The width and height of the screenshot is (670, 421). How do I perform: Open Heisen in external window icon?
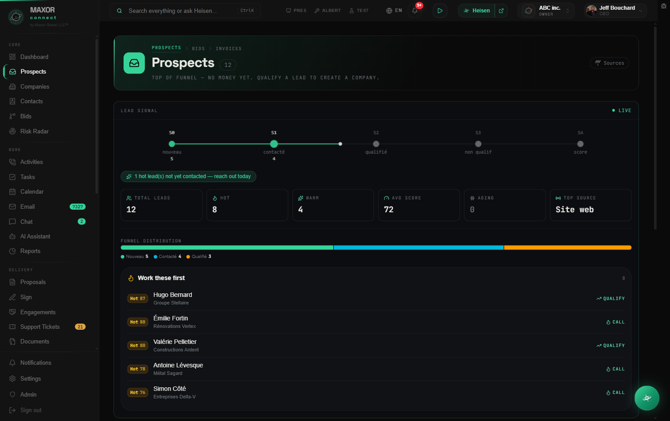pos(501,11)
